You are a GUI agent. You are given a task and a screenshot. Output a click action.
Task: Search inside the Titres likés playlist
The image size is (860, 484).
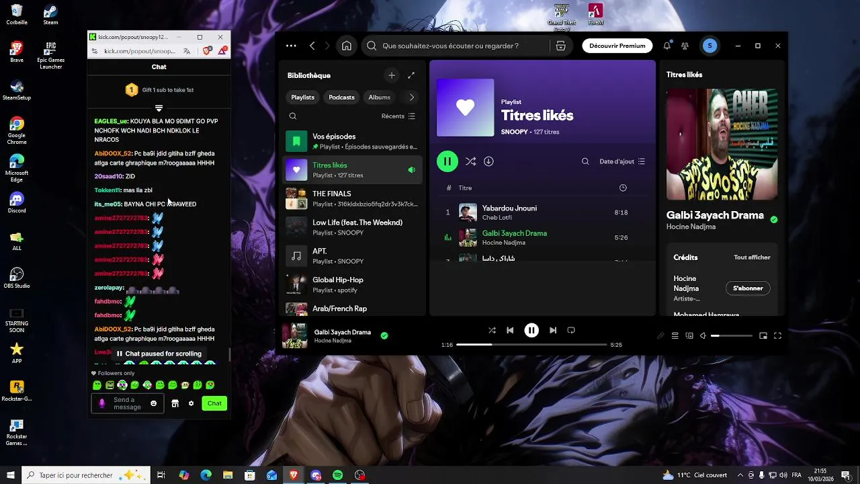(585, 161)
